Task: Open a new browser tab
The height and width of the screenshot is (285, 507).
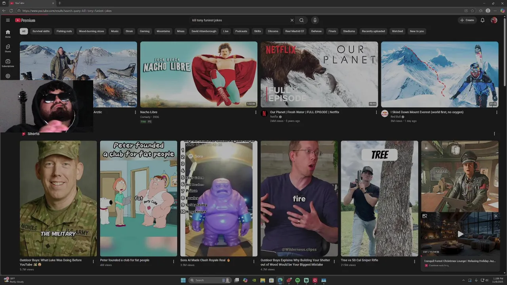Action: (60, 3)
